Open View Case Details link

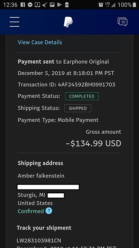pyautogui.click(x=40, y=42)
